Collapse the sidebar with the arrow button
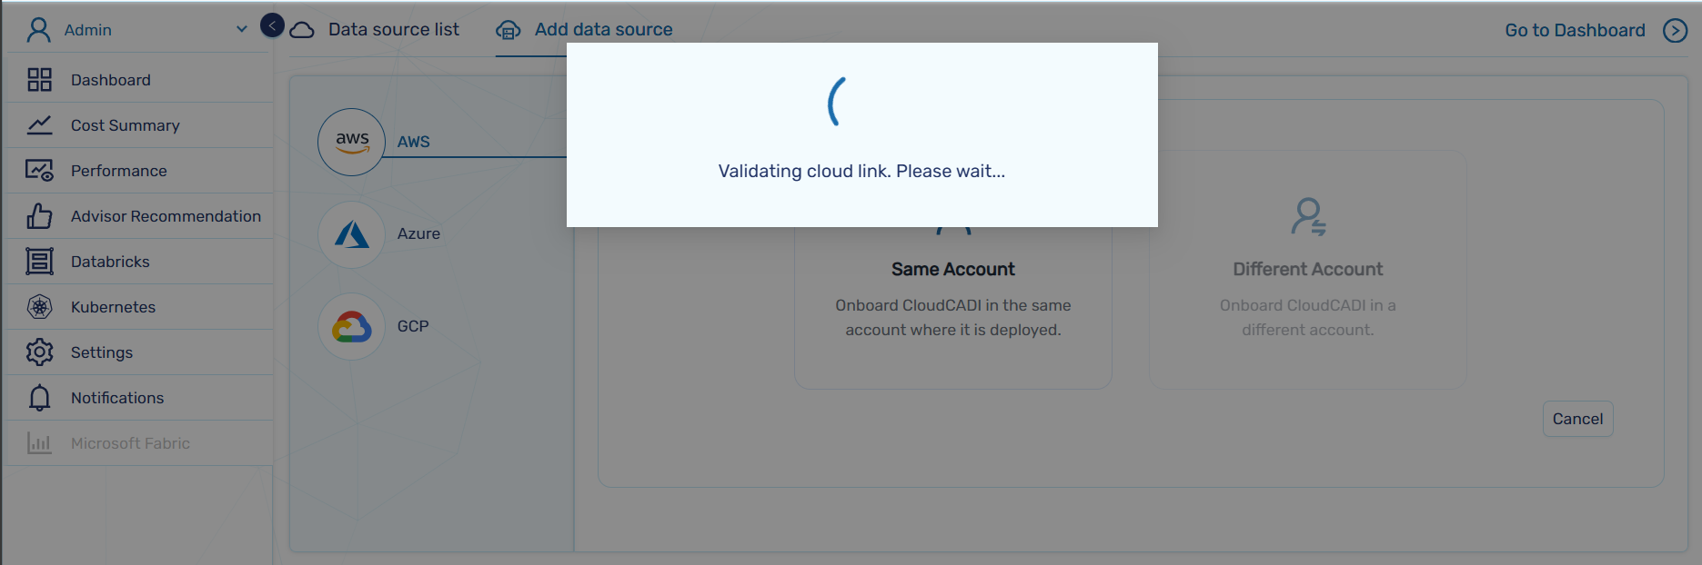The image size is (1702, 565). 272,25
